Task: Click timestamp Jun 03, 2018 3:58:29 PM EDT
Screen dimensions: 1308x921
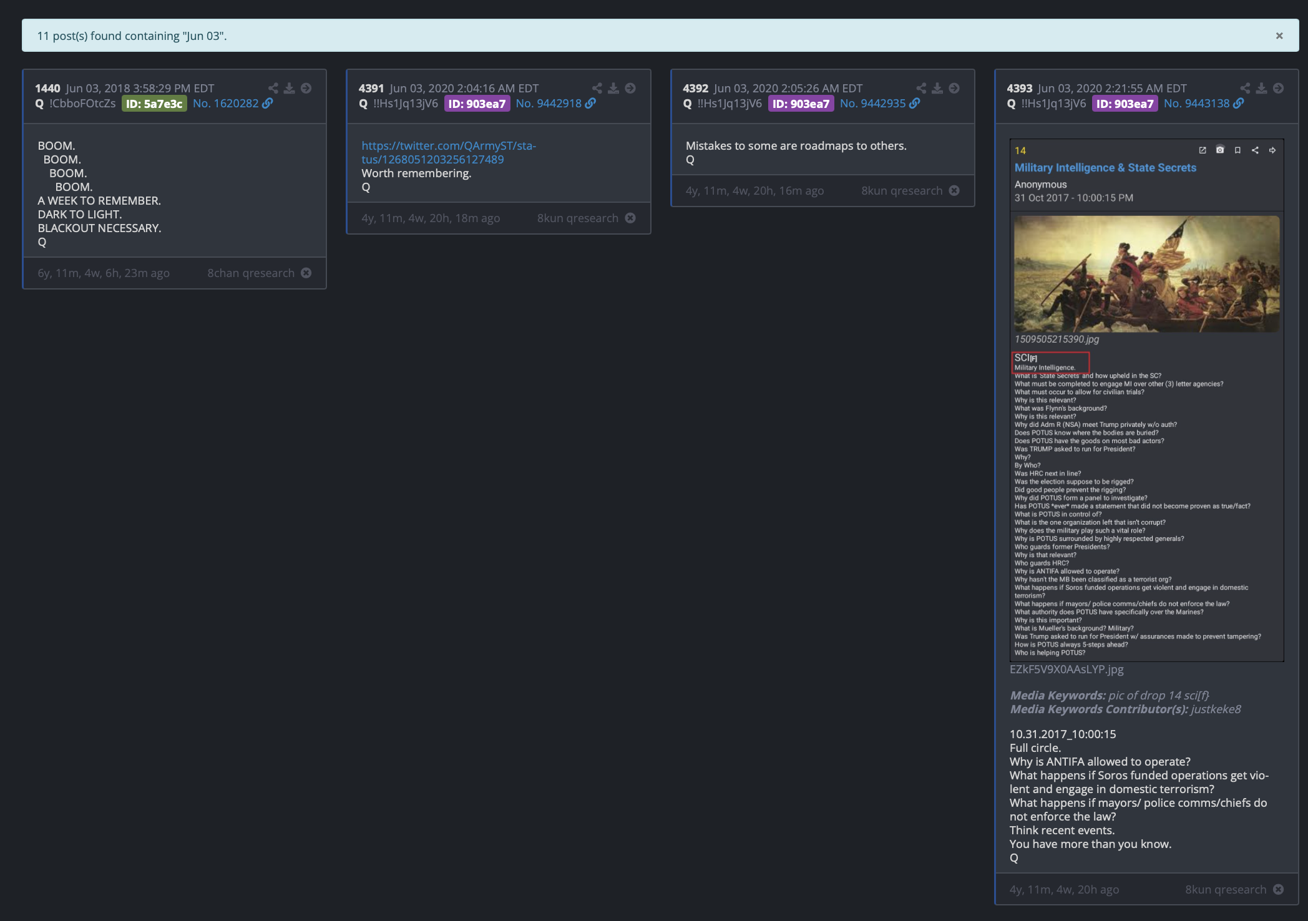Action: (140, 89)
